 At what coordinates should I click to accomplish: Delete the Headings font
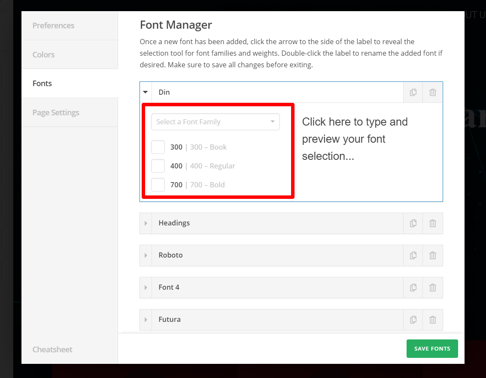pyautogui.click(x=433, y=223)
